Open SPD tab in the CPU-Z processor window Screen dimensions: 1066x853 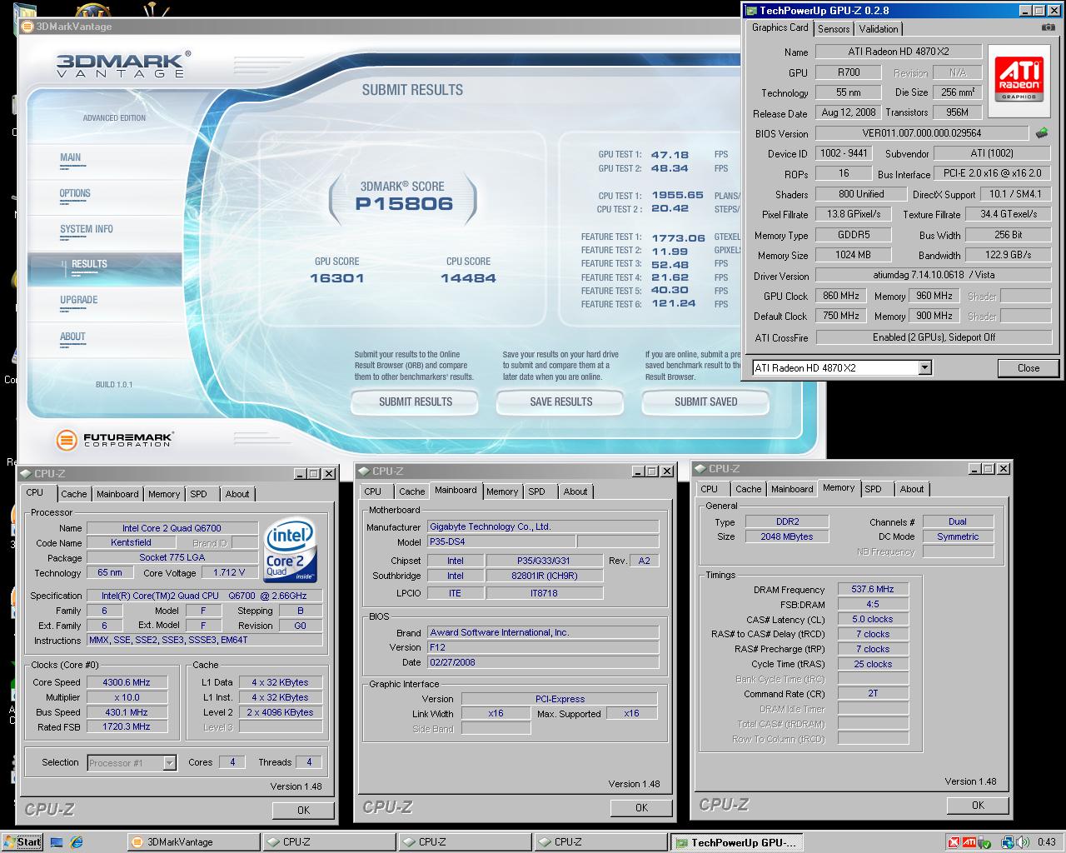coord(198,494)
